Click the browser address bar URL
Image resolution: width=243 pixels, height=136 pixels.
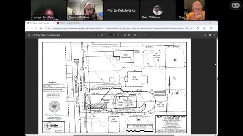(x=118, y=28)
